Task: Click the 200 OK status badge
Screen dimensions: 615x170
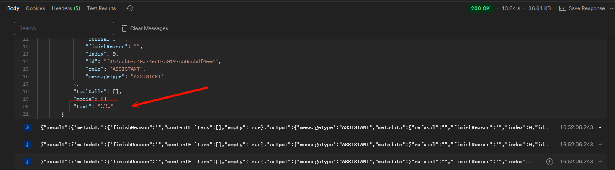Action: [x=481, y=8]
